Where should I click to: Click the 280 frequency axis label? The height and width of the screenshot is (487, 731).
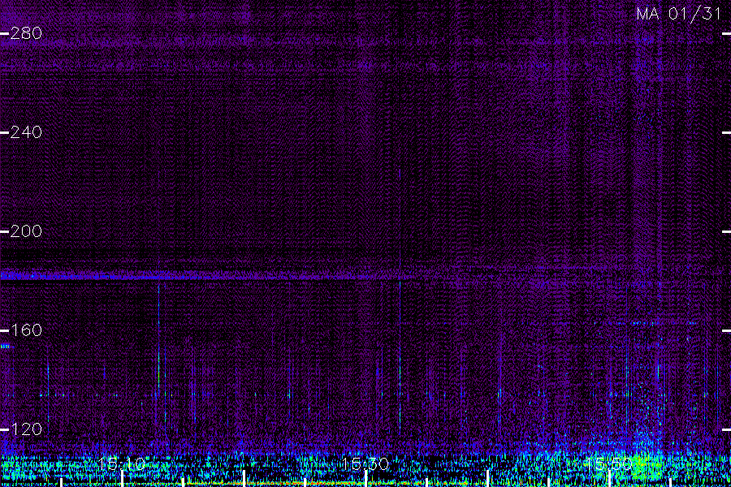(x=26, y=33)
